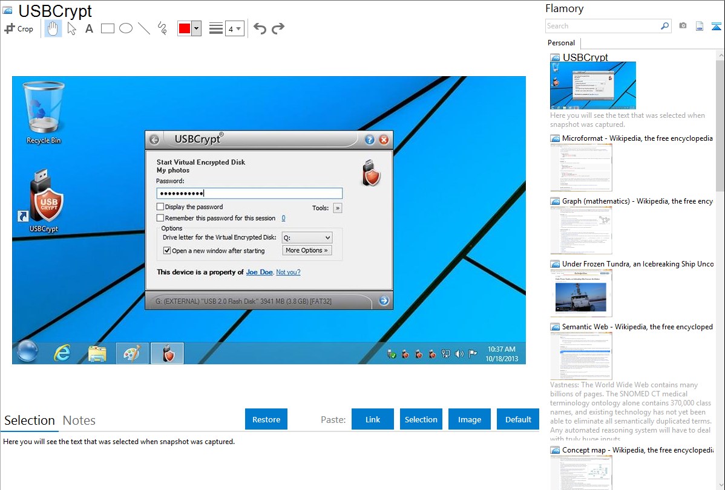Click the USBCrypt drive info status text
The image size is (725, 490).
243,301
